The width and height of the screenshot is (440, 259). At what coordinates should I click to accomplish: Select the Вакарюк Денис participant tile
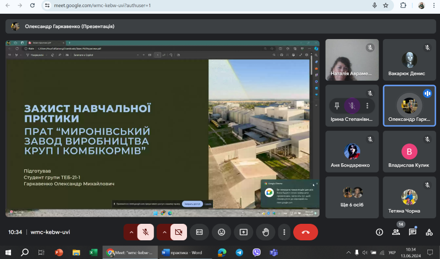click(409, 60)
